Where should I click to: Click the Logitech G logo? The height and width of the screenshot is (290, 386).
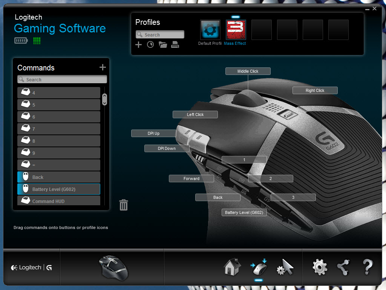tap(31, 268)
